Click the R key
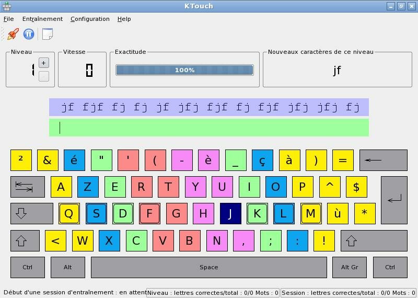 tap(142, 187)
